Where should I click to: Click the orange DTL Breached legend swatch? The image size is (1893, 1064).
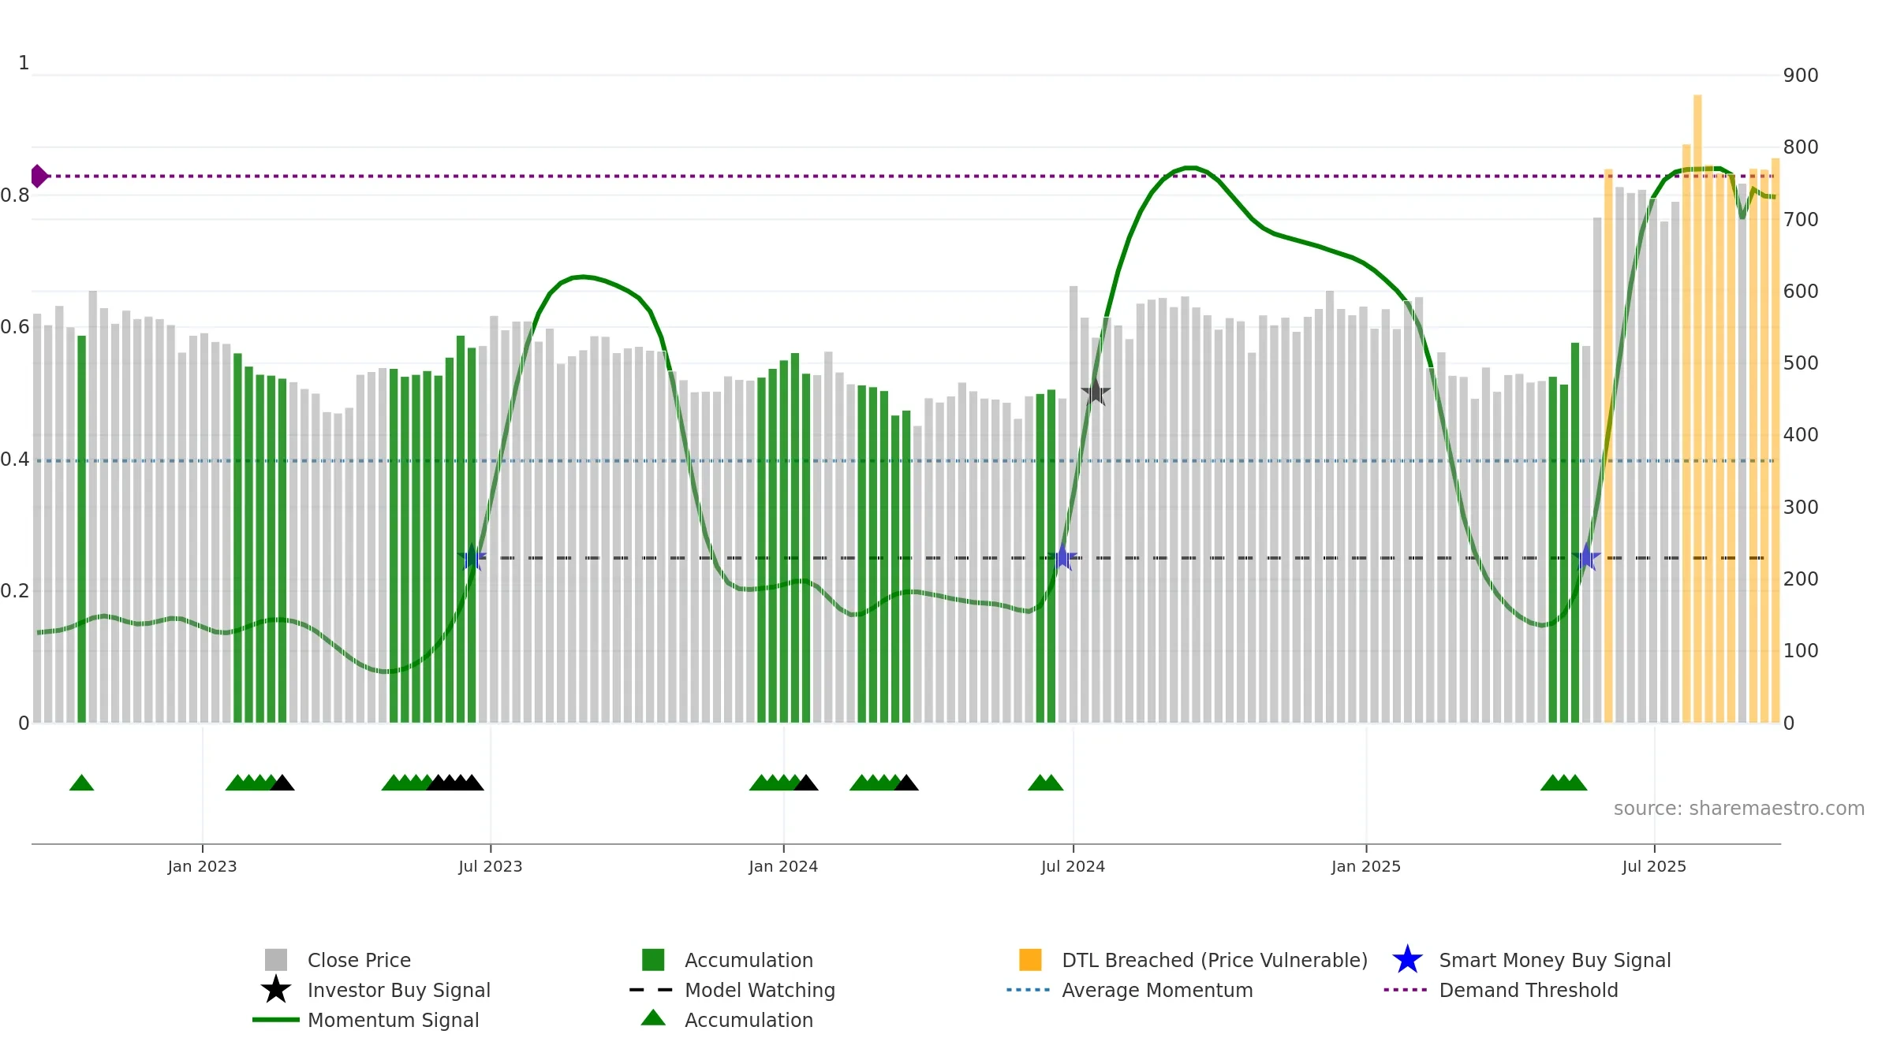1030,960
